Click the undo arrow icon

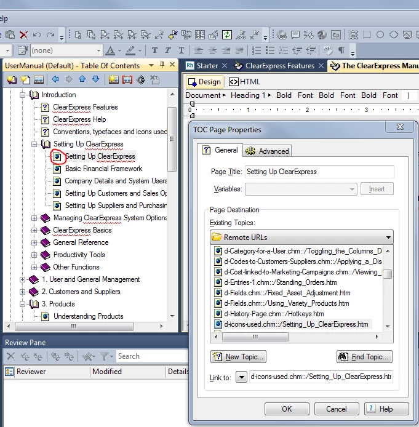pos(37,35)
